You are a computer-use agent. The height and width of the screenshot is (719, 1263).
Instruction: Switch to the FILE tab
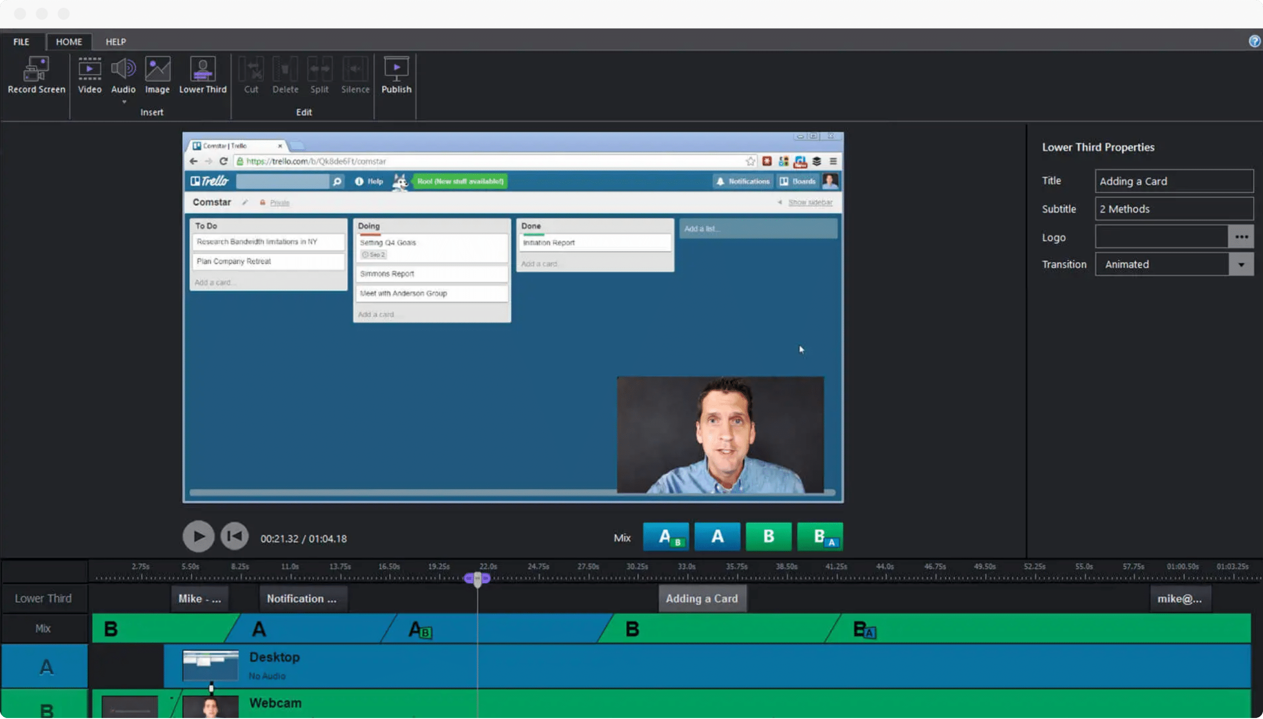coord(21,41)
